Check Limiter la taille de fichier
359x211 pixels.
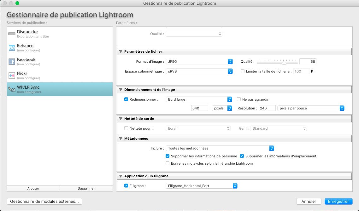(243, 71)
